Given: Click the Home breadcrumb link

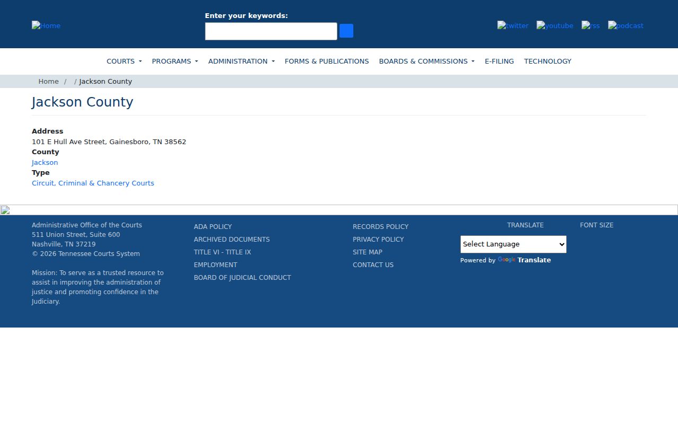Looking at the screenshot, I should point(48,82).
